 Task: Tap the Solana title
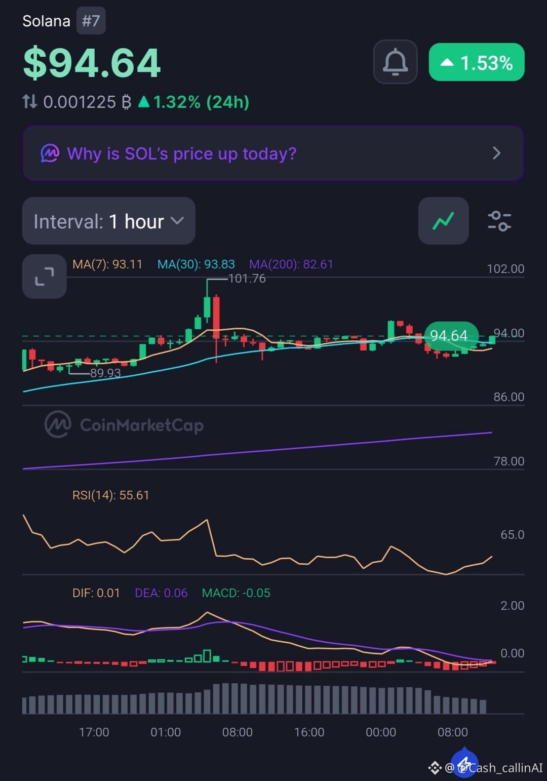tap(46, 21)
